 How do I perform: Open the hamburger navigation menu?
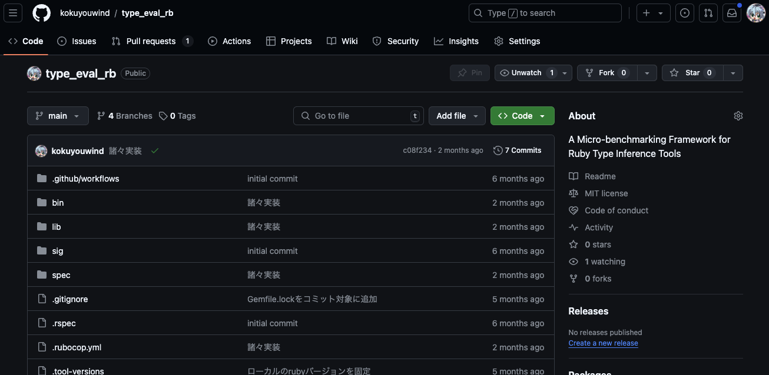click(13, 13)
